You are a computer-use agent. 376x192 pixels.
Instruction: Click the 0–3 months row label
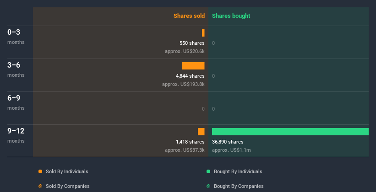(x=16, y=37)
